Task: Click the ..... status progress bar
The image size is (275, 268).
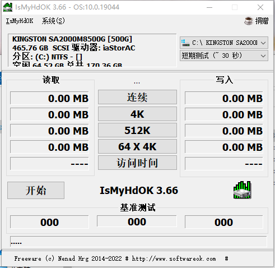Action: [138, 242]
